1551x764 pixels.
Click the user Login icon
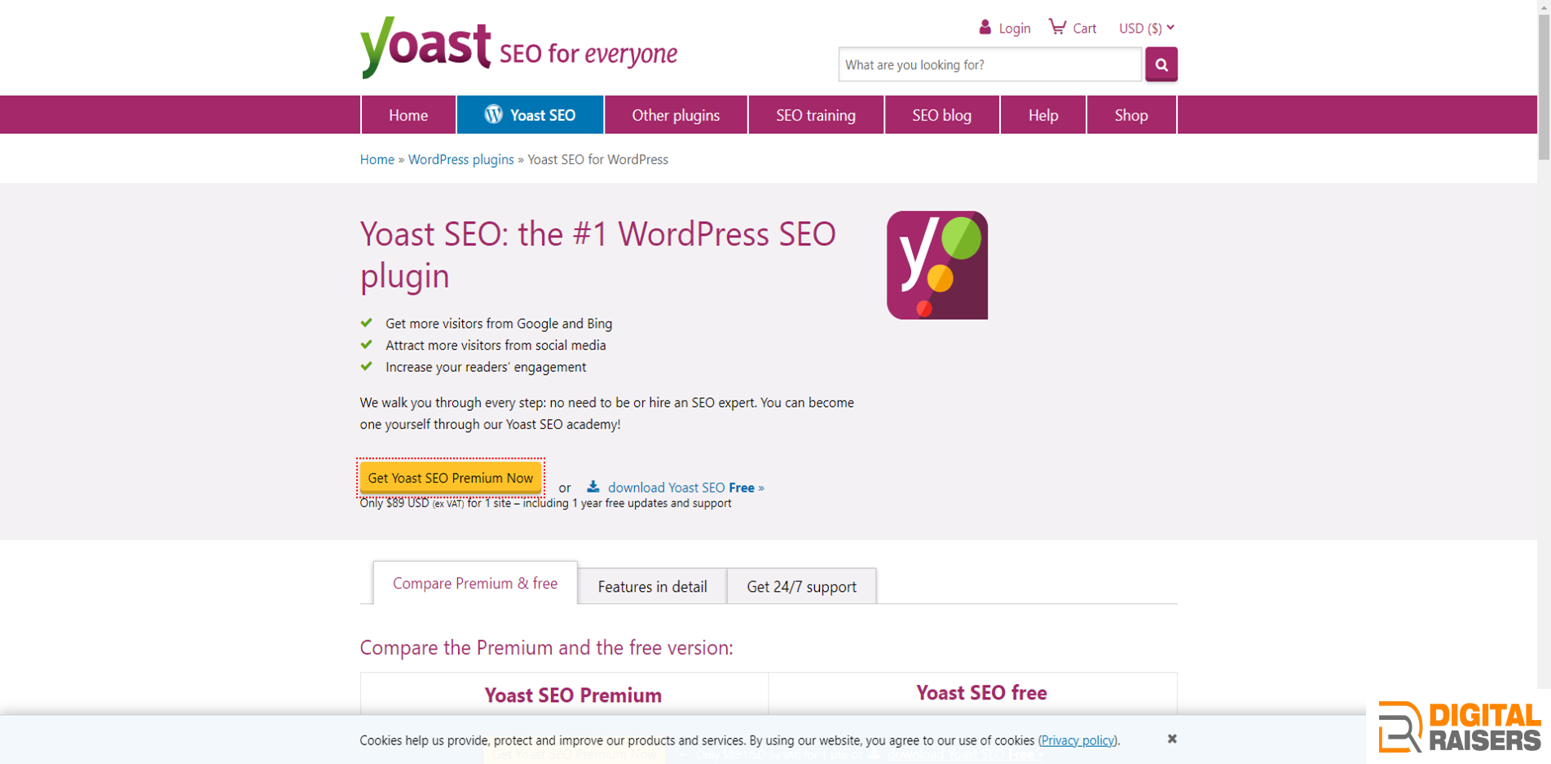tap(985, 27)
